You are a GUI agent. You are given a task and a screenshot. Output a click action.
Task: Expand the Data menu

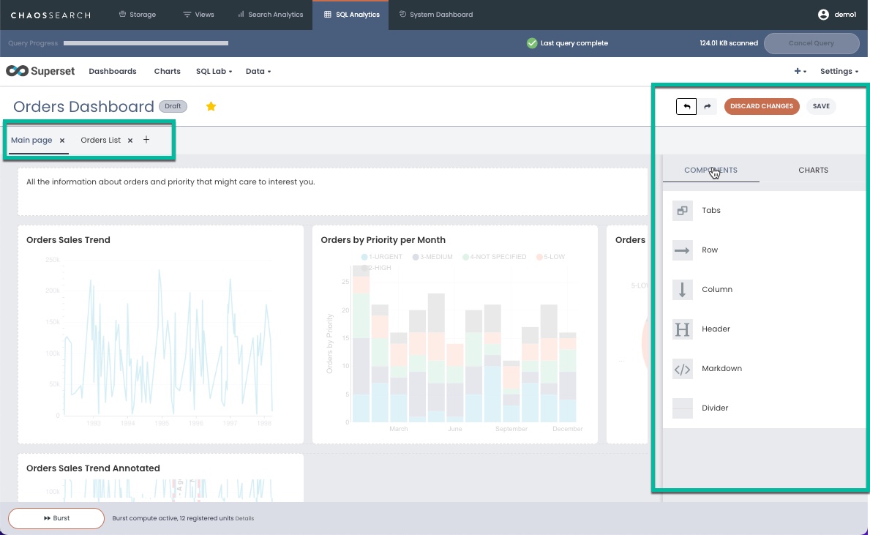(258, 71)
